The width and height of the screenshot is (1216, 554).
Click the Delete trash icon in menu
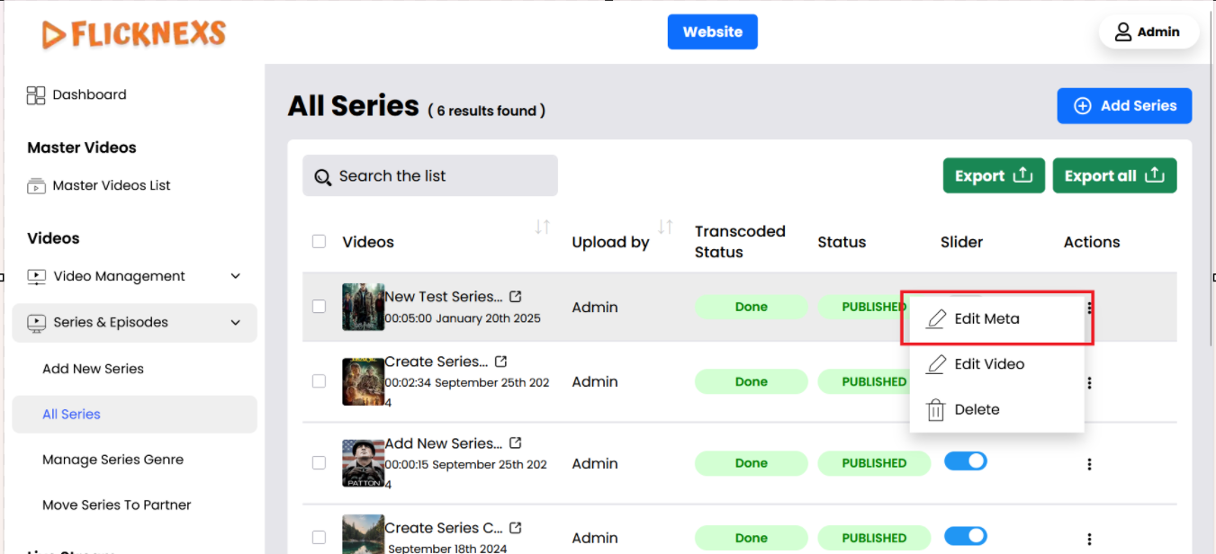[x=936, y=410]
